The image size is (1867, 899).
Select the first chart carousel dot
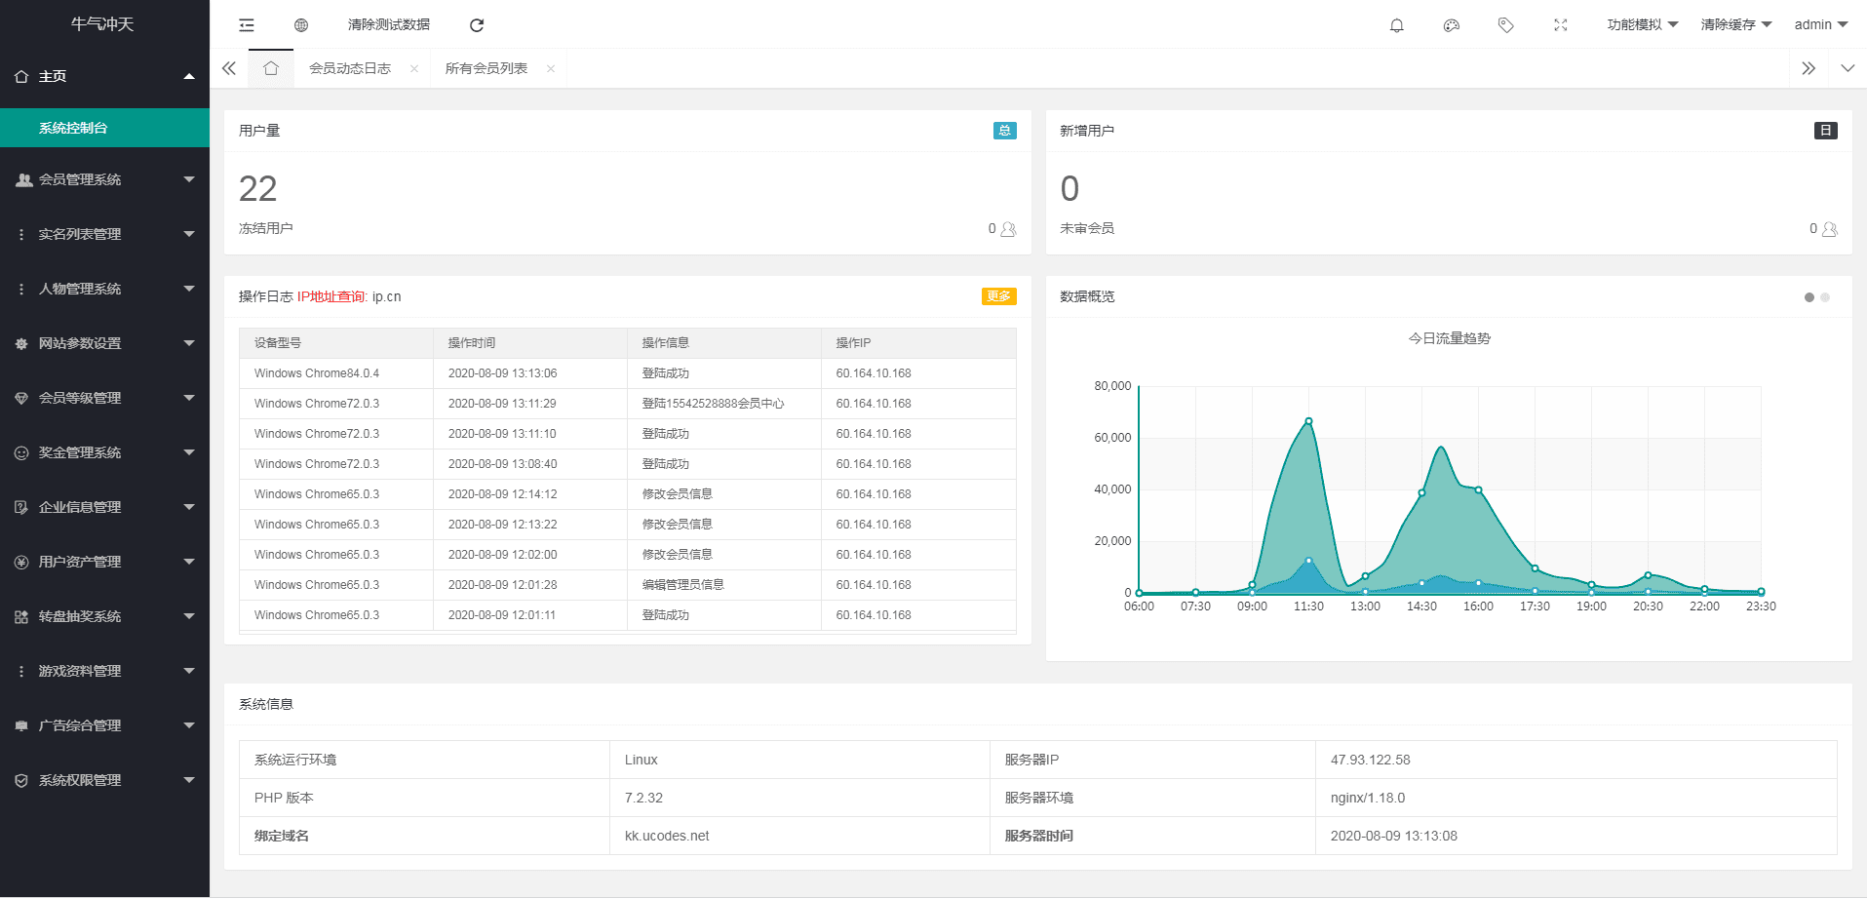pos(1809,297)
